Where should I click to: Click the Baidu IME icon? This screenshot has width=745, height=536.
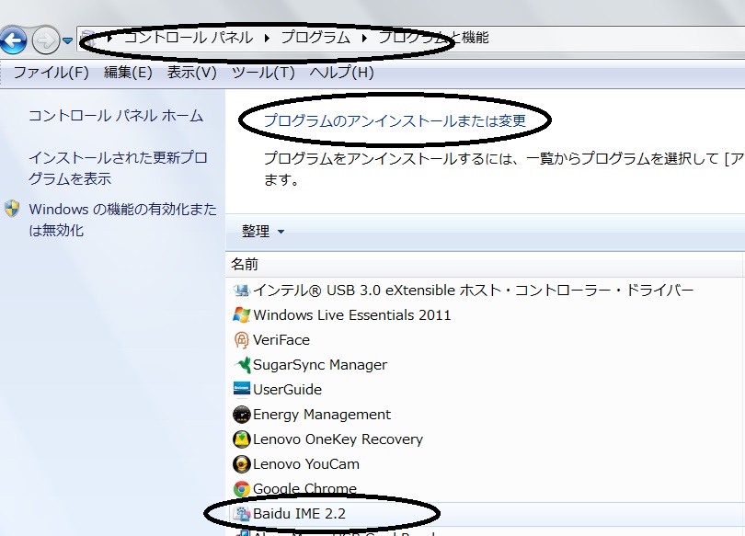(241, 514)
